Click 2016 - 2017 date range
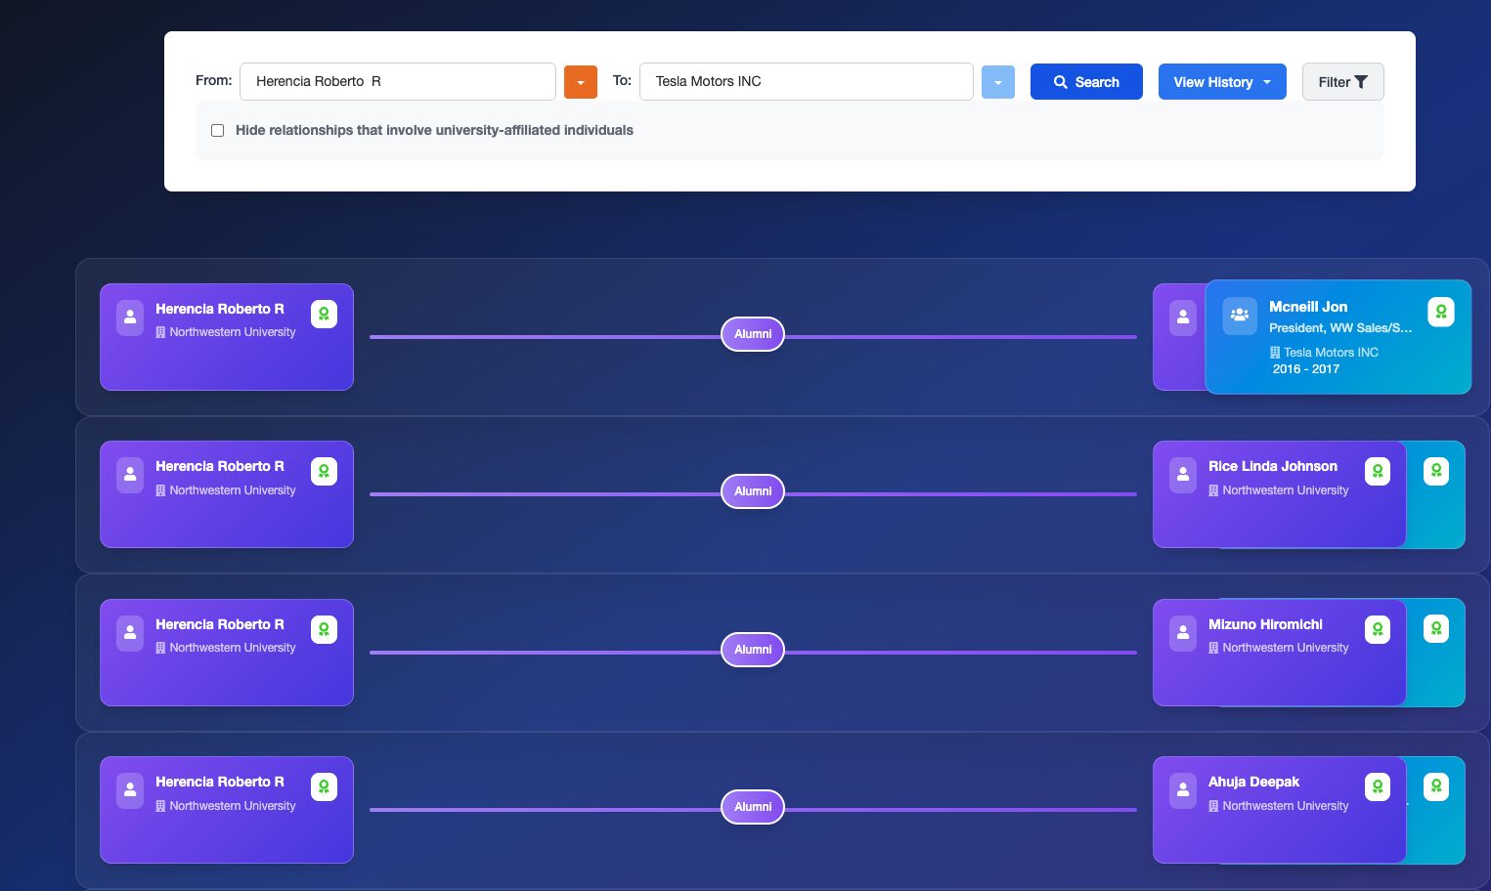Viewport: 1491px width, 891px height. click(x=1306, y=369)
